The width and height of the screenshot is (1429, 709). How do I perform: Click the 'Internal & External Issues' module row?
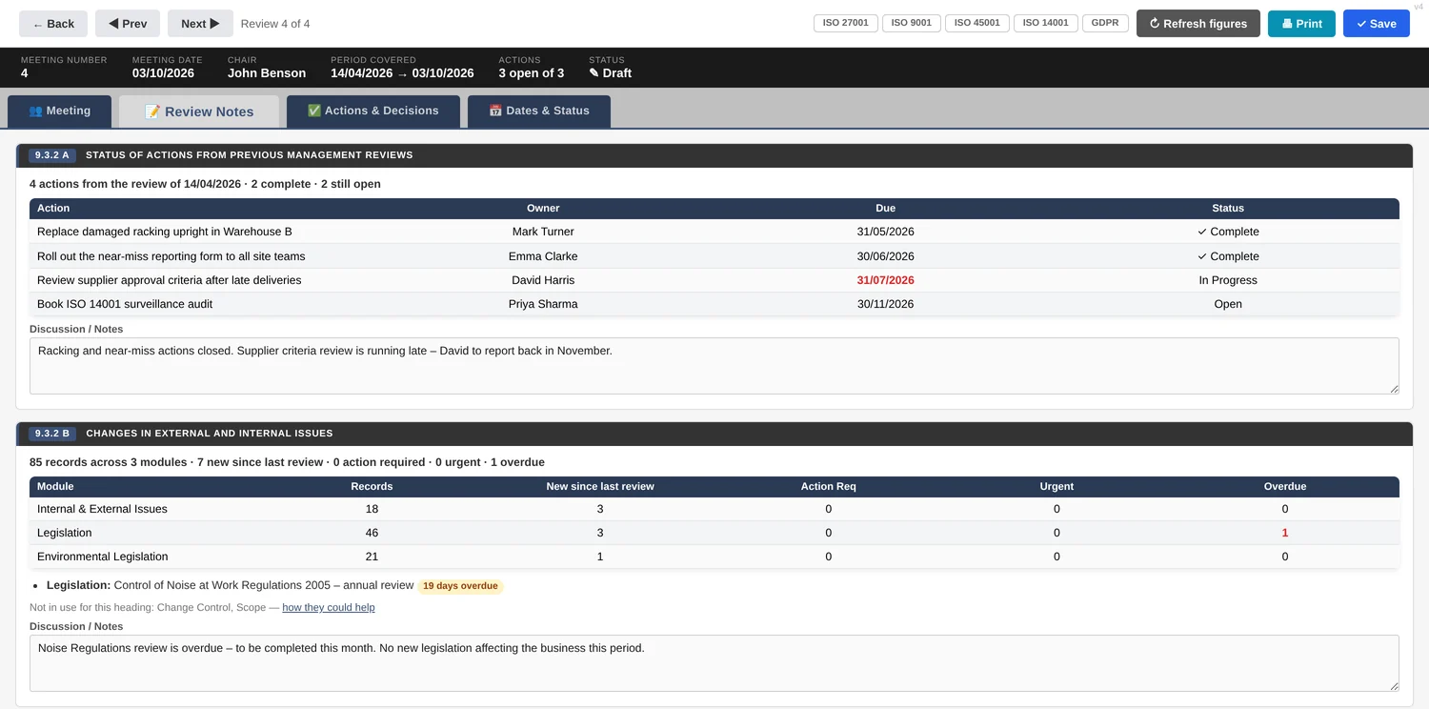tap(714, 509)
